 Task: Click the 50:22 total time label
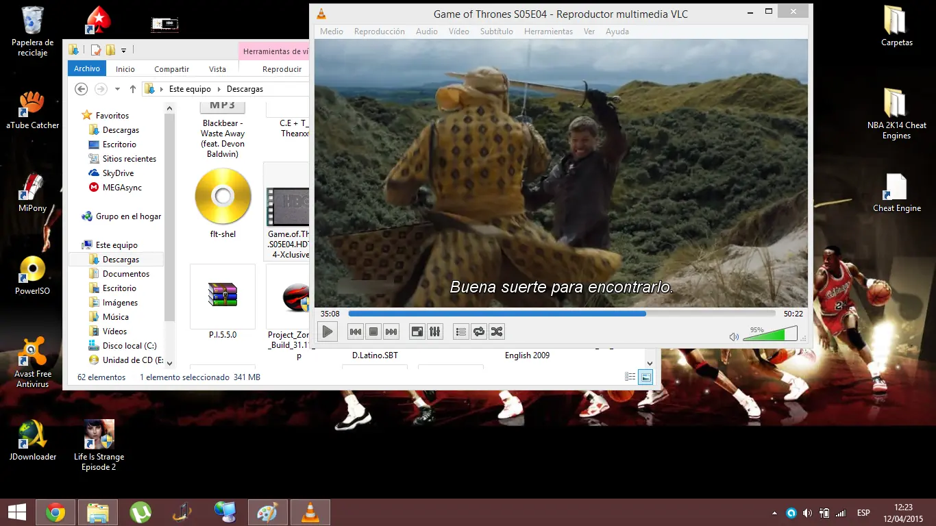(x=793, y=314)
